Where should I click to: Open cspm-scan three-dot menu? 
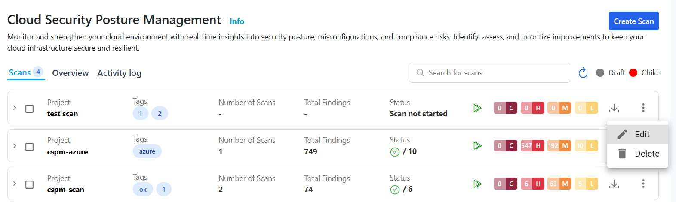click(643, 184)
